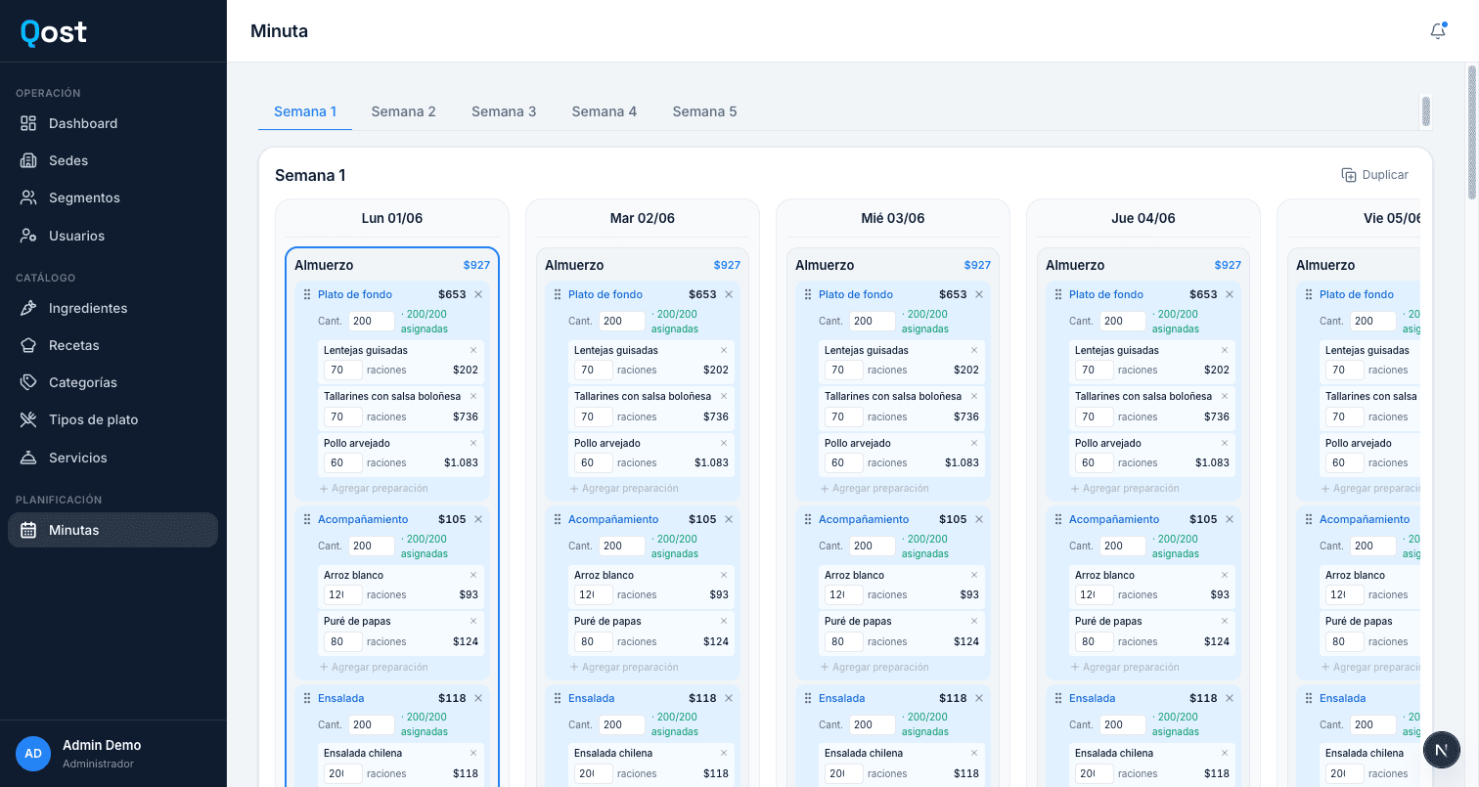This screenshot has width=1479, height=787.
Task: Edit the Lentejas guisadas rations field on Tuesday
Action: click(593, 371)
